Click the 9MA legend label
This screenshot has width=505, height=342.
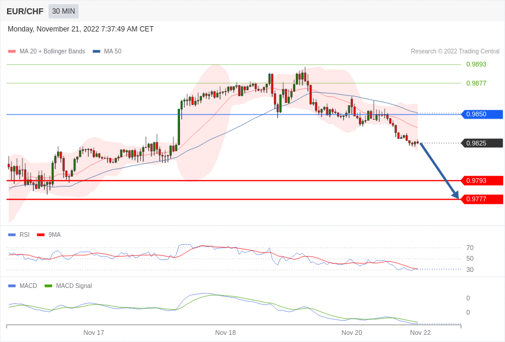[x=55, y=235]
